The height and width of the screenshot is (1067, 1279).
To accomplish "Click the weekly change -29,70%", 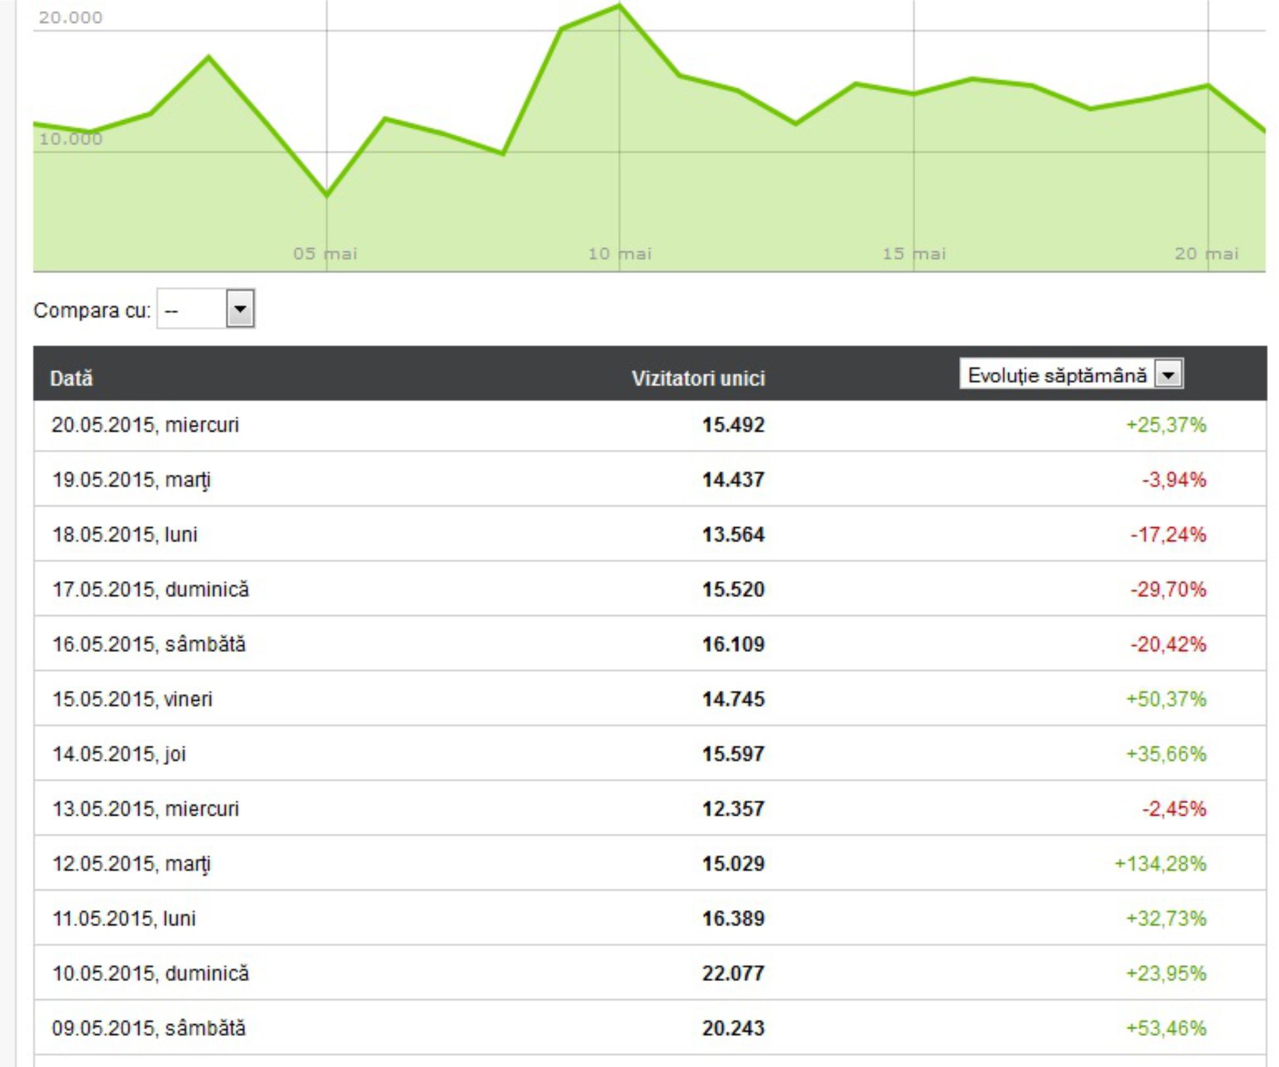I will pos(1168,590).
